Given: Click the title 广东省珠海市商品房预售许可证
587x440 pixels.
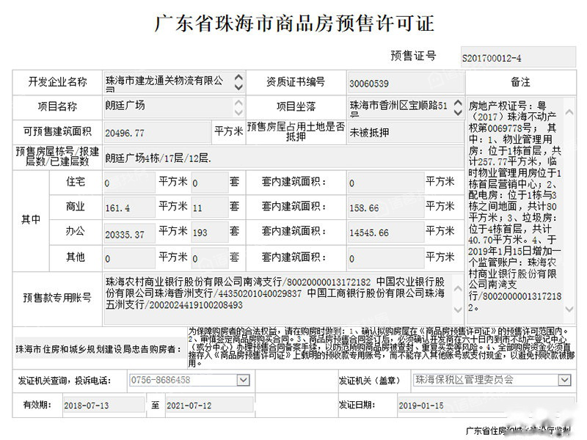Looking at the screenshot, I should click(x=294, y=23).
